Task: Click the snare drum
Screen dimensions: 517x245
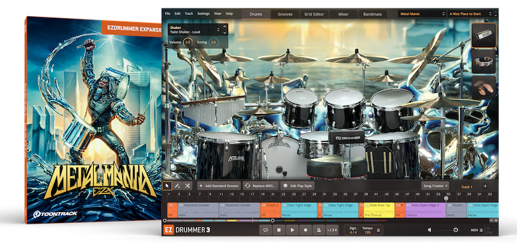Action: coord(314,144)
